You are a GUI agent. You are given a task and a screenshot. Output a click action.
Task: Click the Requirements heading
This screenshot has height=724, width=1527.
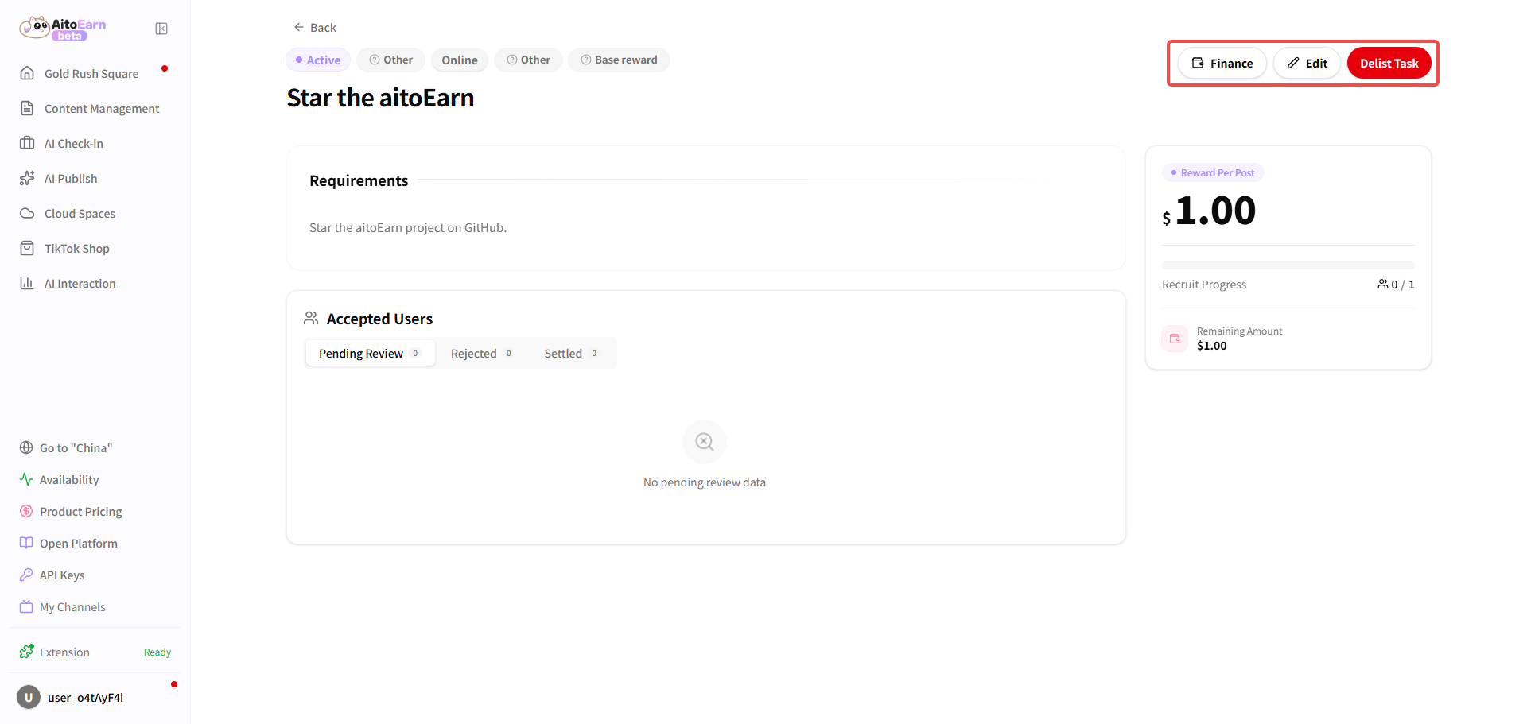[x=359, y=180]
